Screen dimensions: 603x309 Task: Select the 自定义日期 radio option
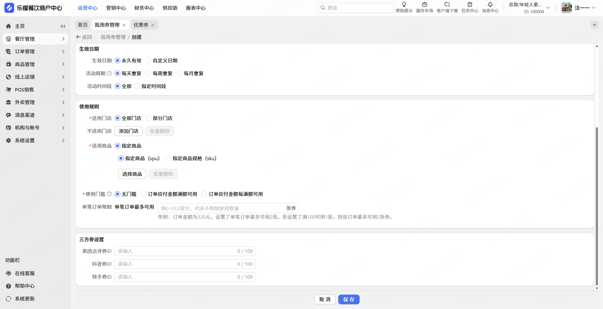pyautogui.click(x=149, y=60)
